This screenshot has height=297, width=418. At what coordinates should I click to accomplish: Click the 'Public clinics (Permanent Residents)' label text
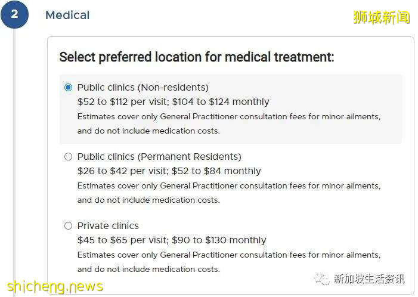pyautogui.click(x=159, y=157)
